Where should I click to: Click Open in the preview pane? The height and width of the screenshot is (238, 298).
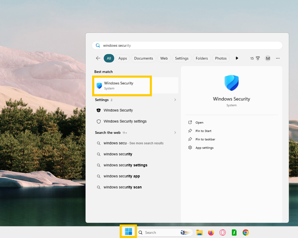click(199, 123)
